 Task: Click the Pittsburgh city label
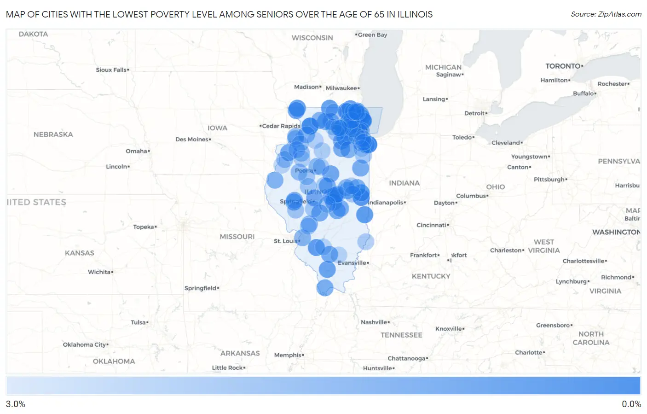click(x=549, y=179)
